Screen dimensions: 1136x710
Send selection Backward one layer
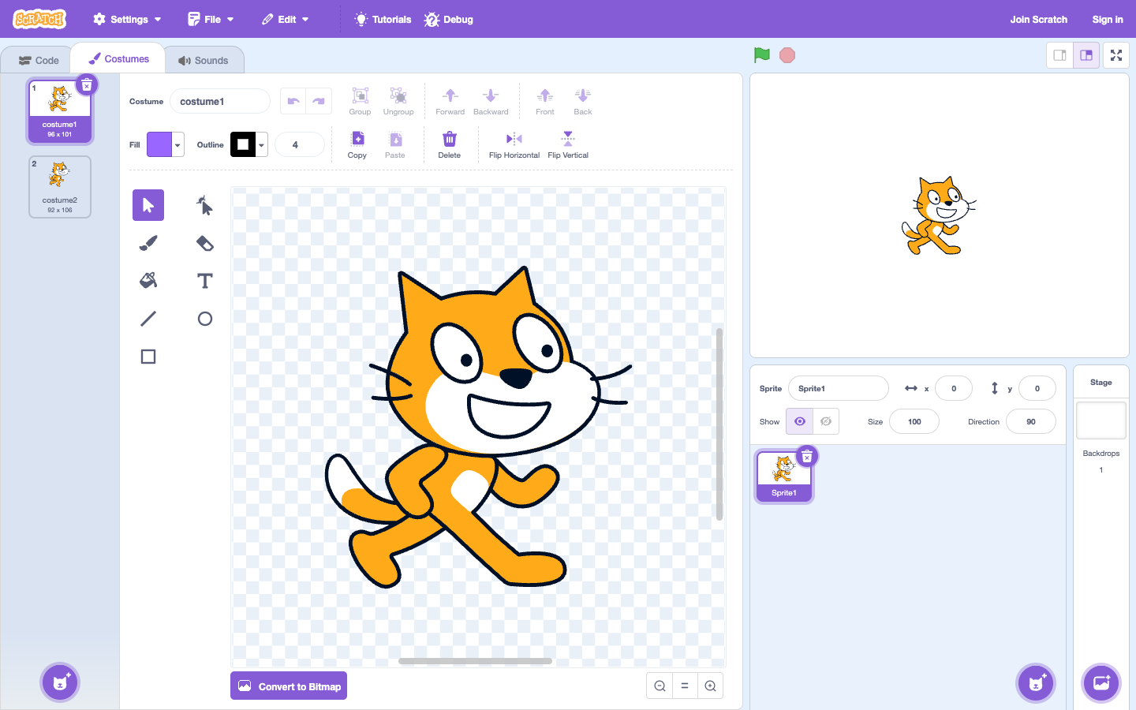pos(491,101)
